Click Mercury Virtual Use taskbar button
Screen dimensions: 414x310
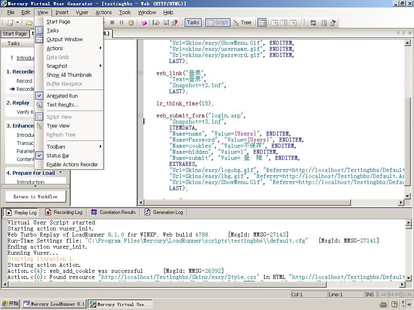coord(120,304)
